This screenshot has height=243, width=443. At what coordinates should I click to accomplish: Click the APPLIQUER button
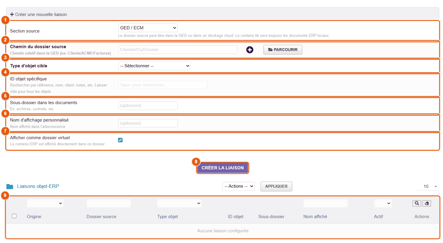point(276,186)
